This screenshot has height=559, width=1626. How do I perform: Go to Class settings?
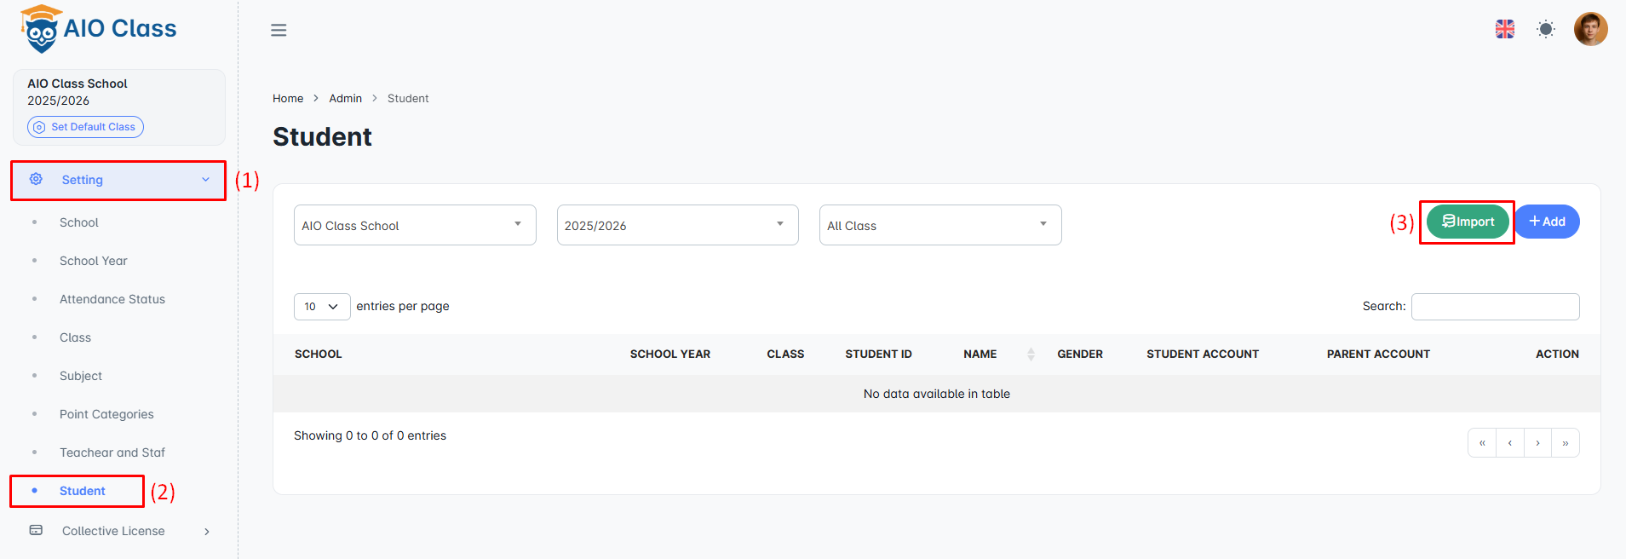click(75, 337)
